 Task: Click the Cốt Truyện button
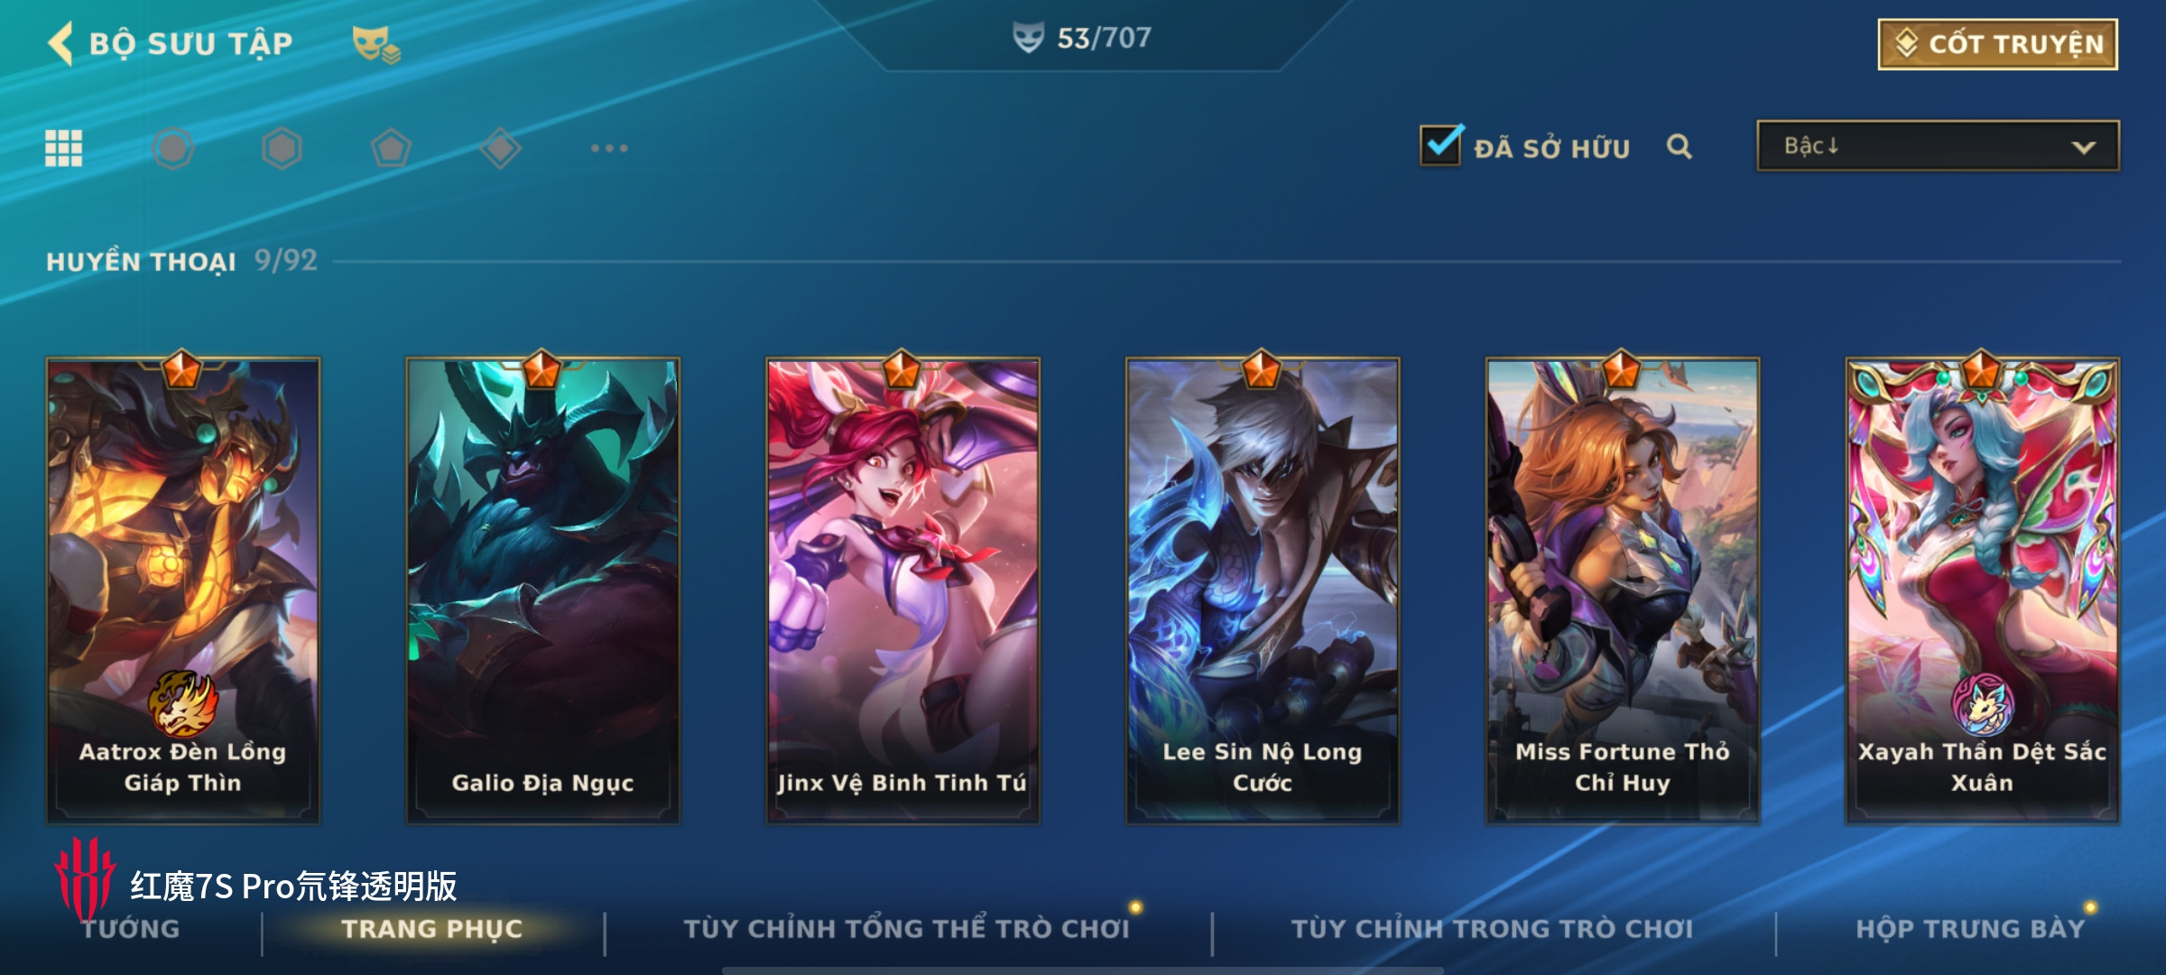[1998, 44]
